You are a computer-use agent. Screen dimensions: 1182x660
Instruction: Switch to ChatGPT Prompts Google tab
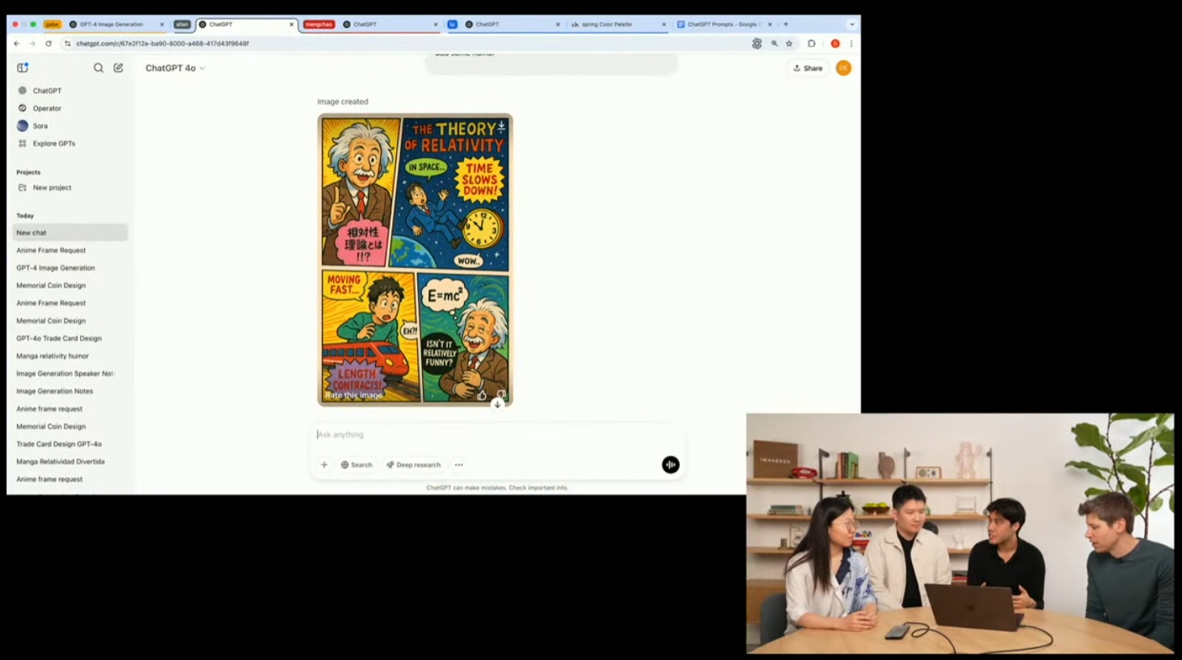(x=724, y=24)
